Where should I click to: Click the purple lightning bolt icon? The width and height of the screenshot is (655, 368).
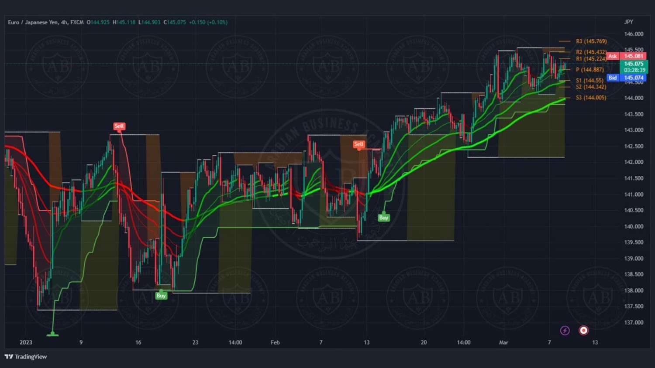(x=565, y=331)
